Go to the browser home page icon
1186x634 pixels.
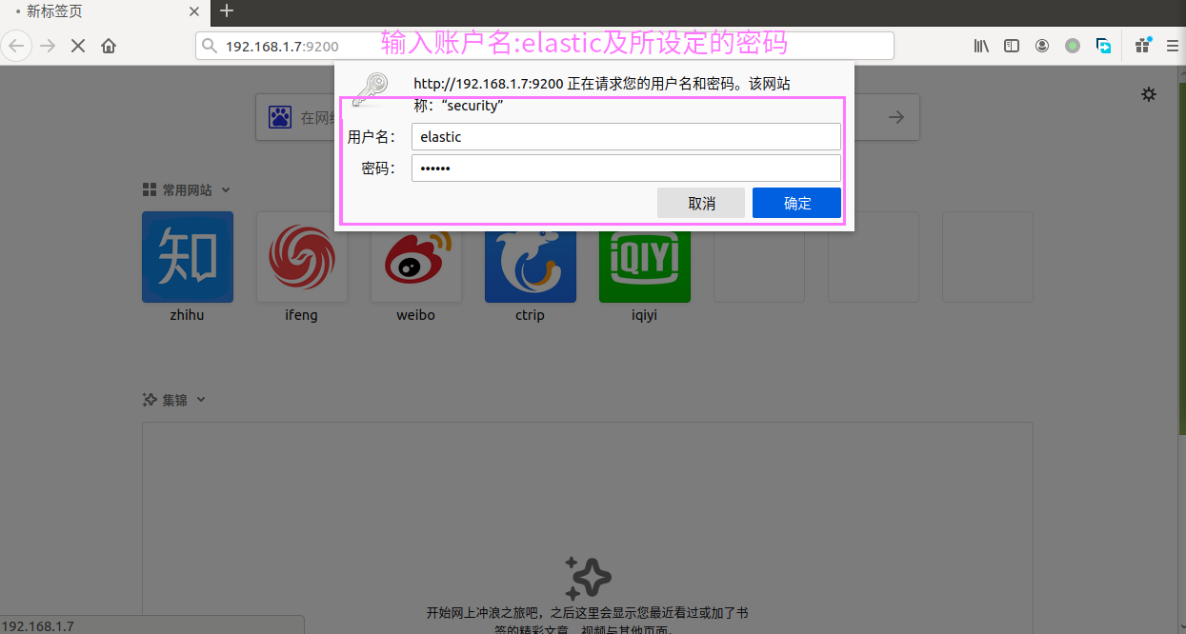click(x=109, y=46)
